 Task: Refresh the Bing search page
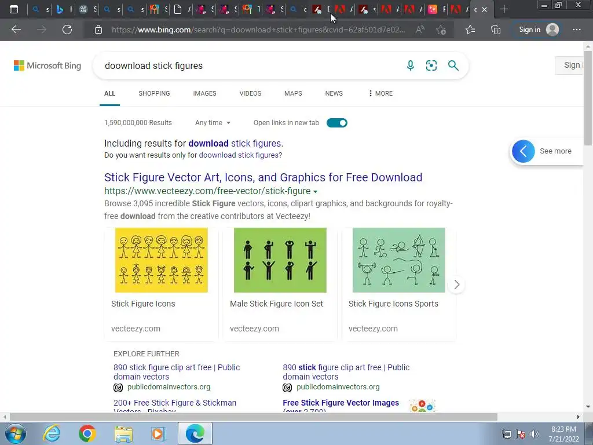(67, 30)
